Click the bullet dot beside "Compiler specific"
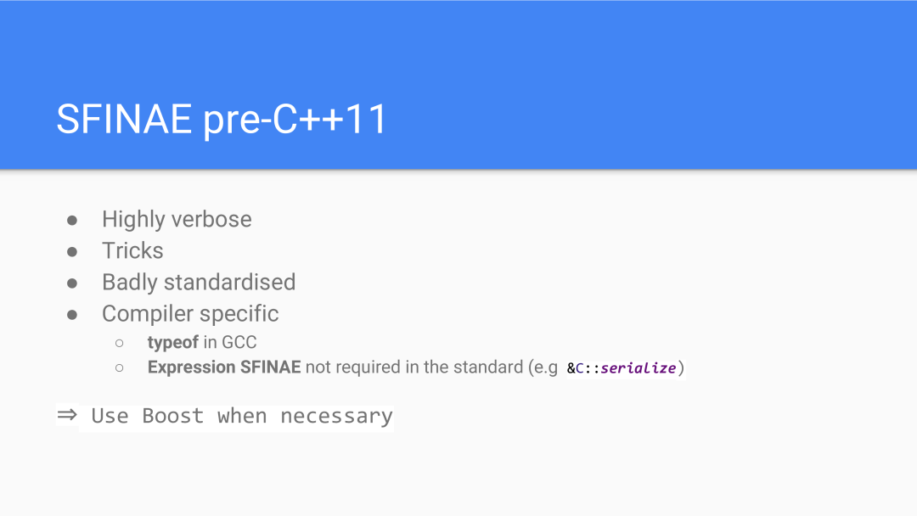The width and height of the screenshot is (917, 516). (x=72, y=314)
